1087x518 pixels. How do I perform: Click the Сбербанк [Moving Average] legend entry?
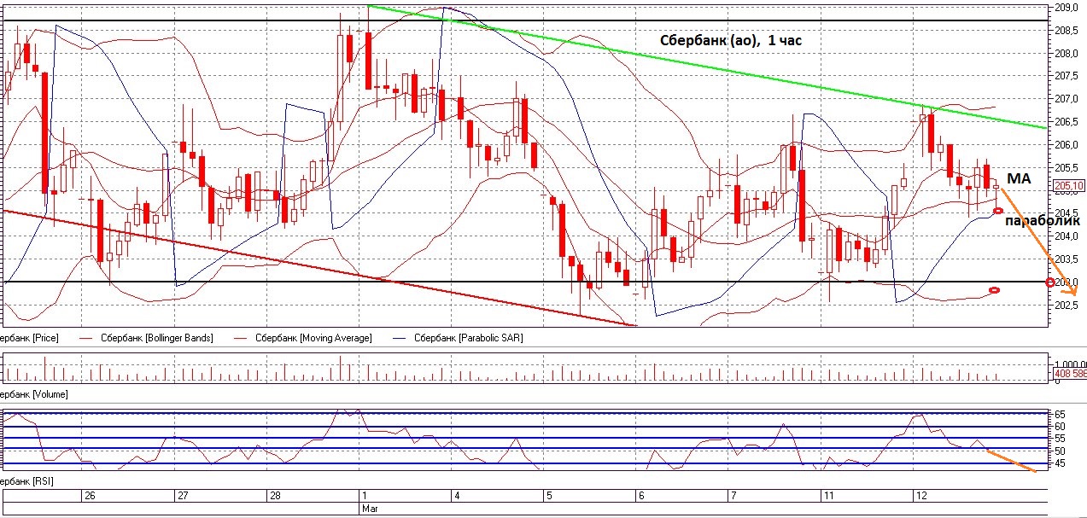(313, 338)
